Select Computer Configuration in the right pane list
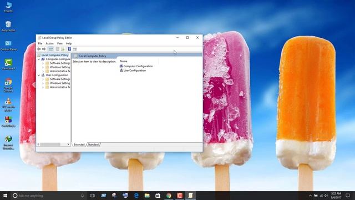Image resolution: width=355 pixels, height=200 pixels. [136, 66]
